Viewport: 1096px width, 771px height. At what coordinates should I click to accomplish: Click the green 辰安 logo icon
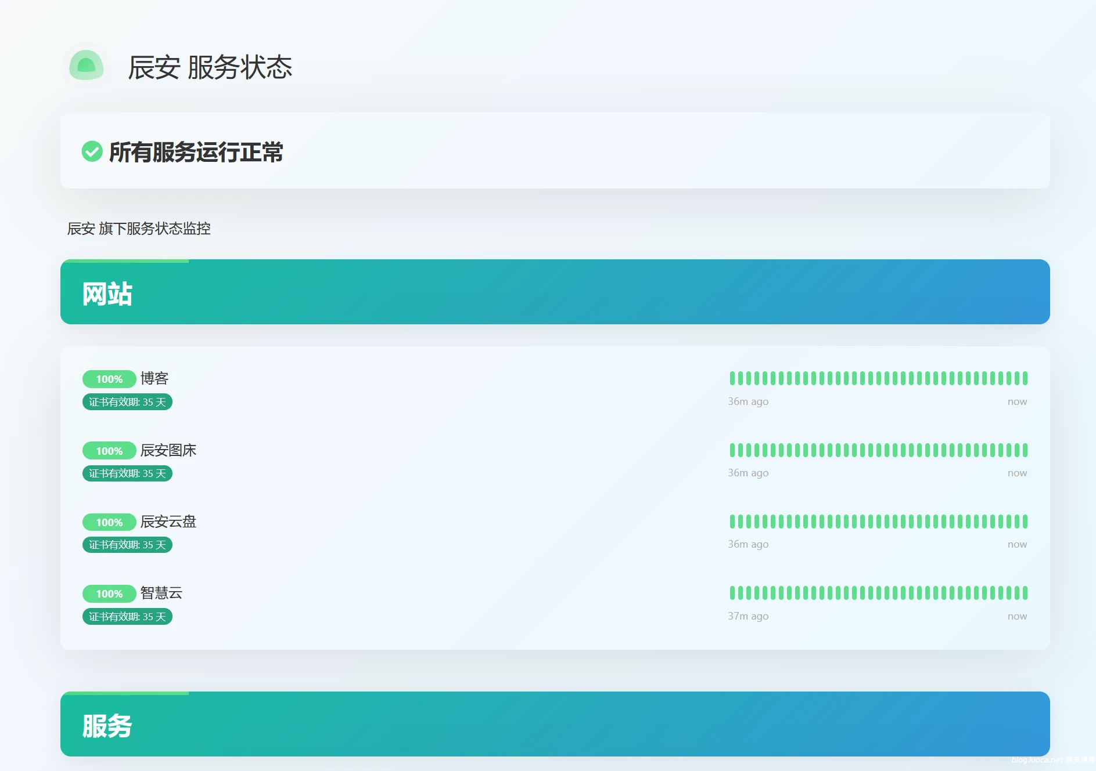87,66
